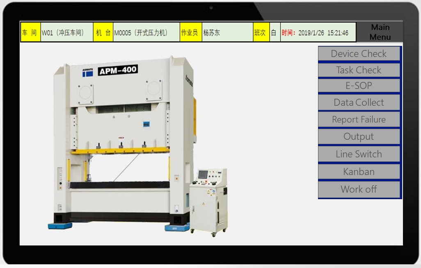
Task: Click Work off to end the shift
Action: (359, 189)
